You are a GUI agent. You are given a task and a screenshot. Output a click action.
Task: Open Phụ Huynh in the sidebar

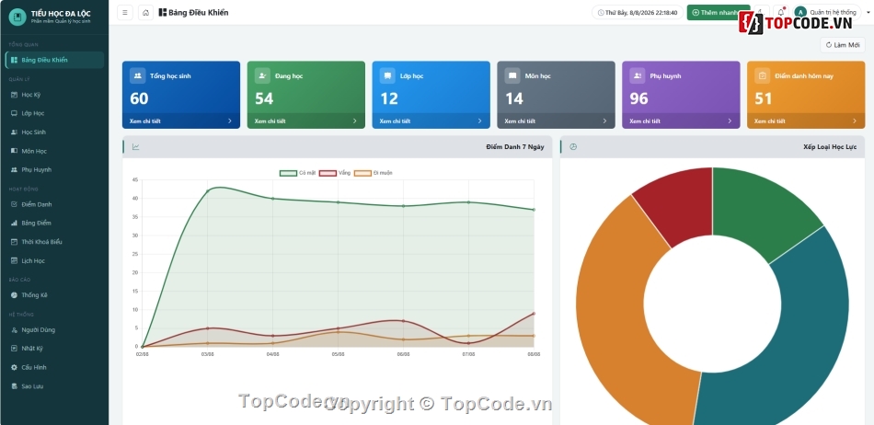[54, 170]
